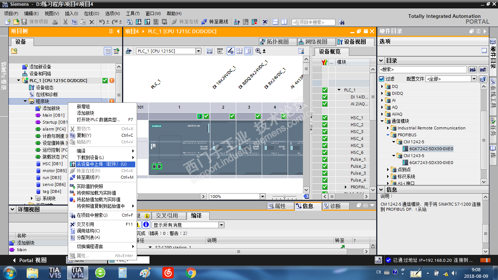Click the compile toolbar icon
Viewport: 498px width, 280px height.
[x=130, y=22]
